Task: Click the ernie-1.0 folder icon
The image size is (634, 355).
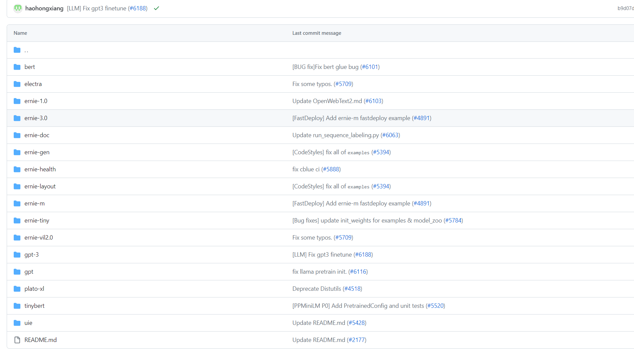Action: (17, 101)
